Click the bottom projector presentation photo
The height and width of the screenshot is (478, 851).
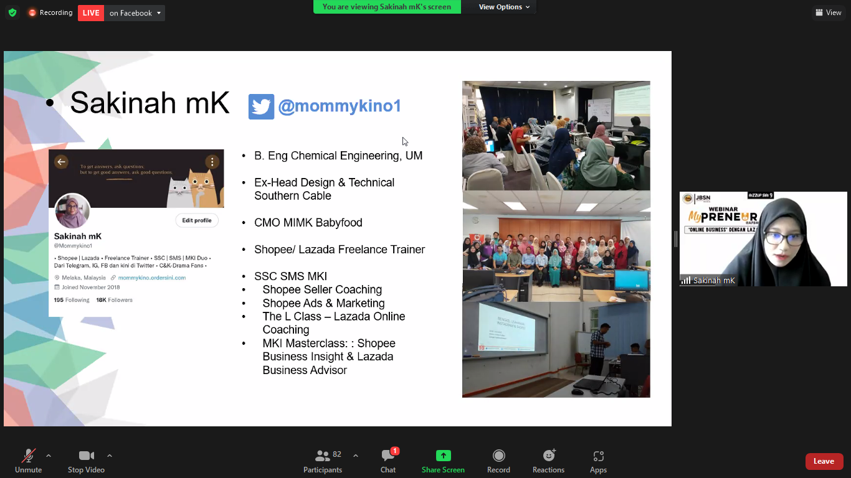coord(556,350)
